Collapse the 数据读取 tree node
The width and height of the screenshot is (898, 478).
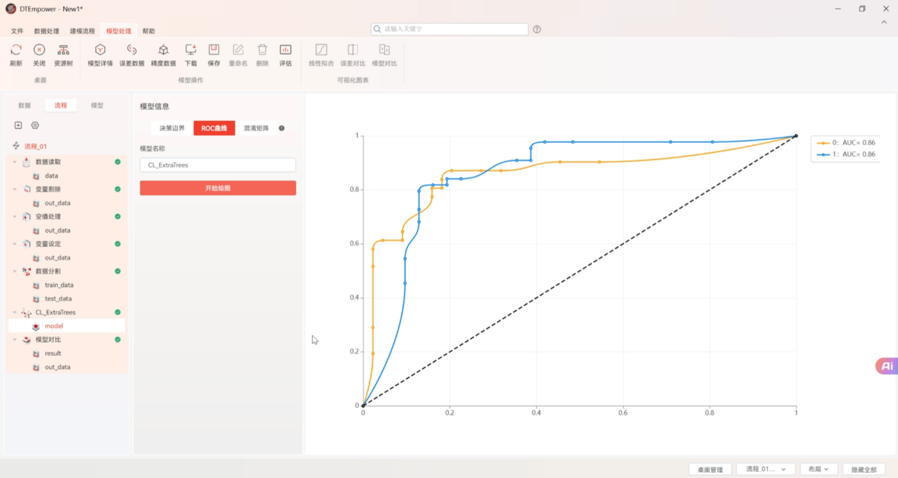15,162
